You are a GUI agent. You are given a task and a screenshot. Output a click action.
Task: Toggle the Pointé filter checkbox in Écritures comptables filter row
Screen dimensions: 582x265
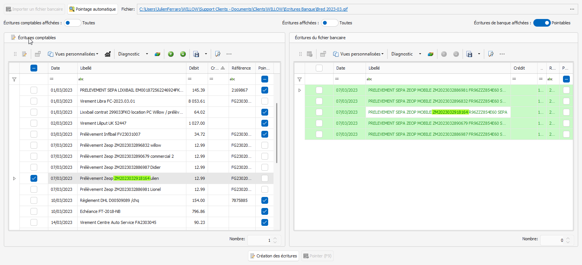265,79
